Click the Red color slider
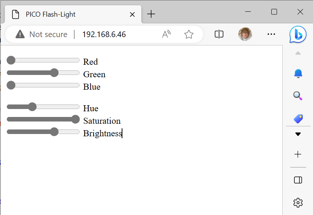 tap(43, 60)
